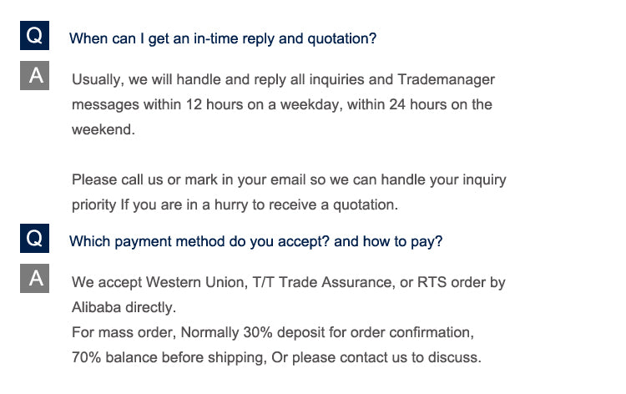Click the 'Western Union' text

tap(197, 282)
